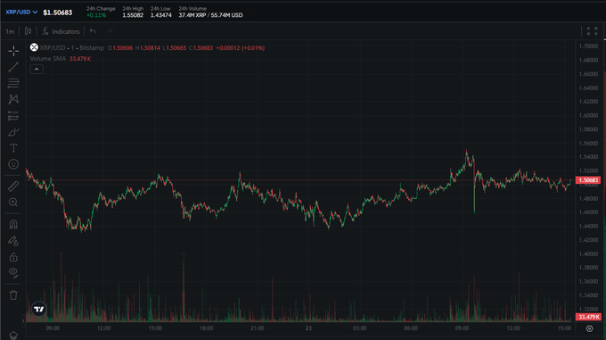Remove drawings with trash icon
Screen dimensions: 606x340
pos(13,295)
